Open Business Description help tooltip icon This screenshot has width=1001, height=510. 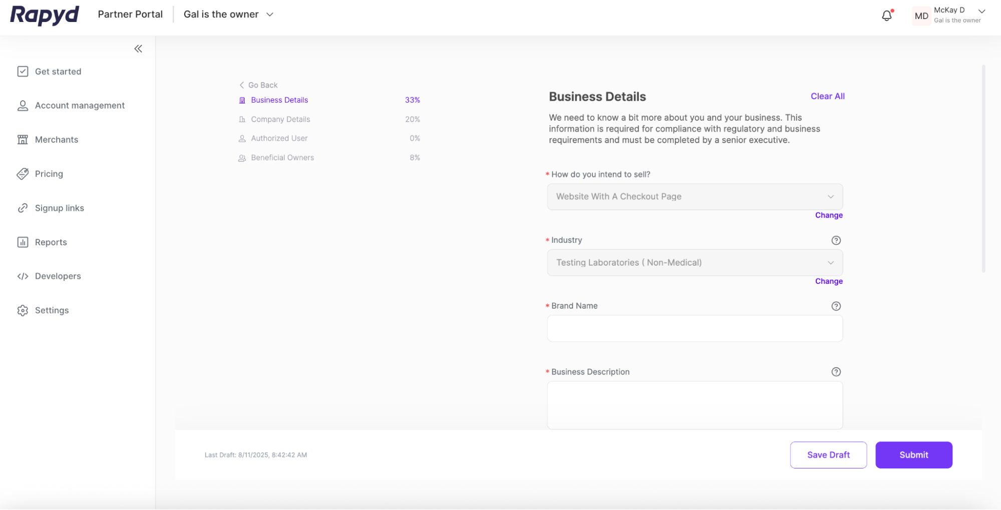click(x=836, y=372)
